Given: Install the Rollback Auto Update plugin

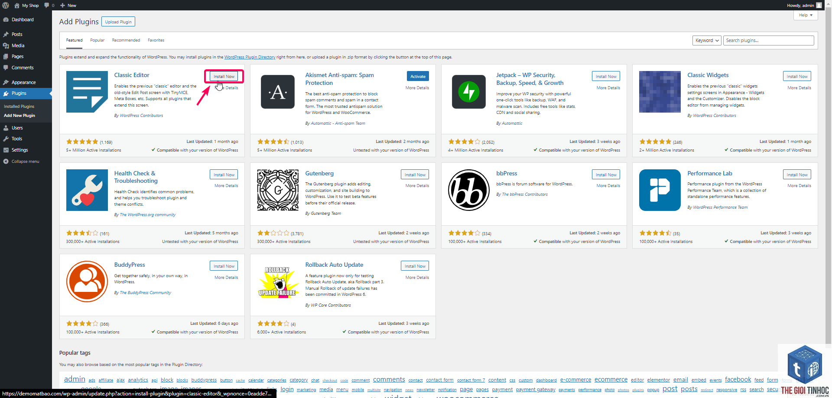Looking at the screenshot, I should click(x=415, y=266).
